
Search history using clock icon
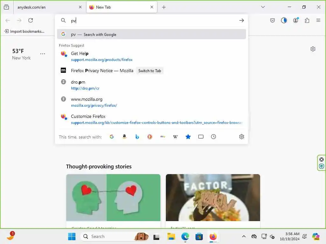click(213, 137)
